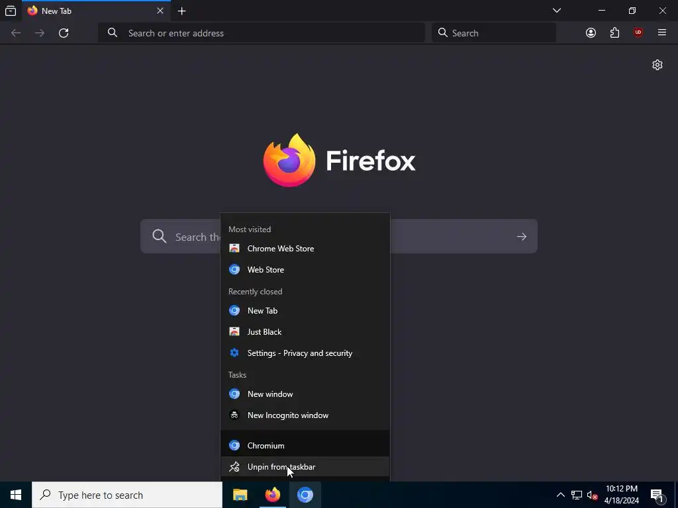Open the taskbar clock and date

tap(621, 495)
